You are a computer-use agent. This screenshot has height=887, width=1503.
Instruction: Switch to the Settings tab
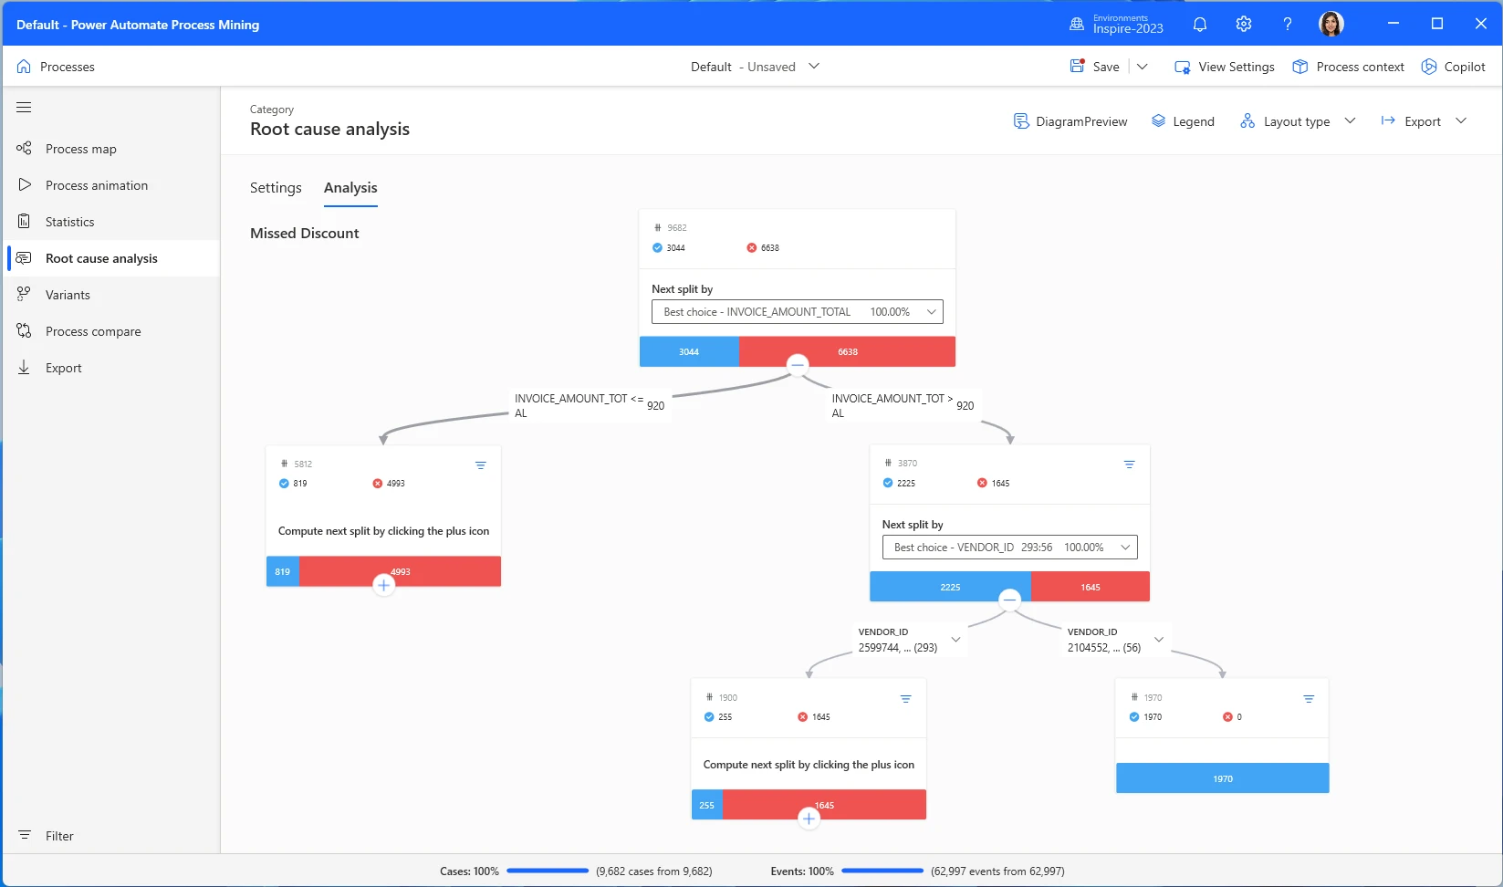tap(275, 188)
